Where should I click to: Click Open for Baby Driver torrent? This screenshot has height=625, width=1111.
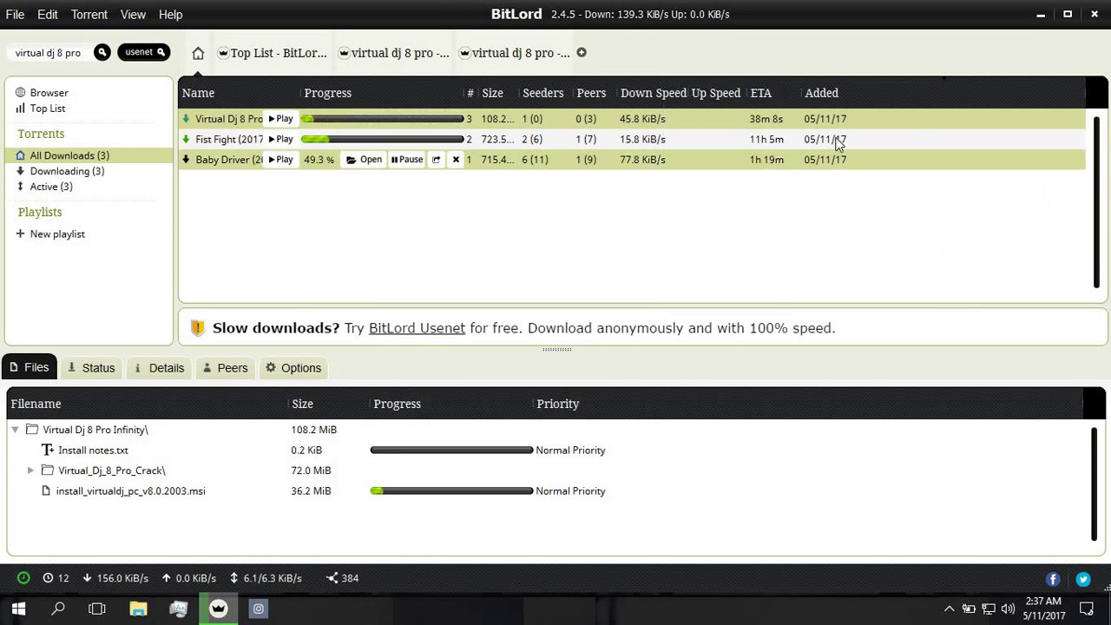[x=364, y=159]
